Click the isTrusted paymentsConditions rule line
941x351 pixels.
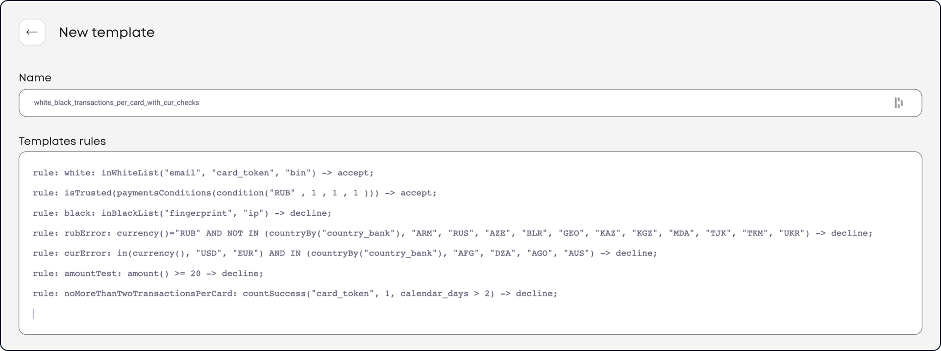tap(234, 193)
